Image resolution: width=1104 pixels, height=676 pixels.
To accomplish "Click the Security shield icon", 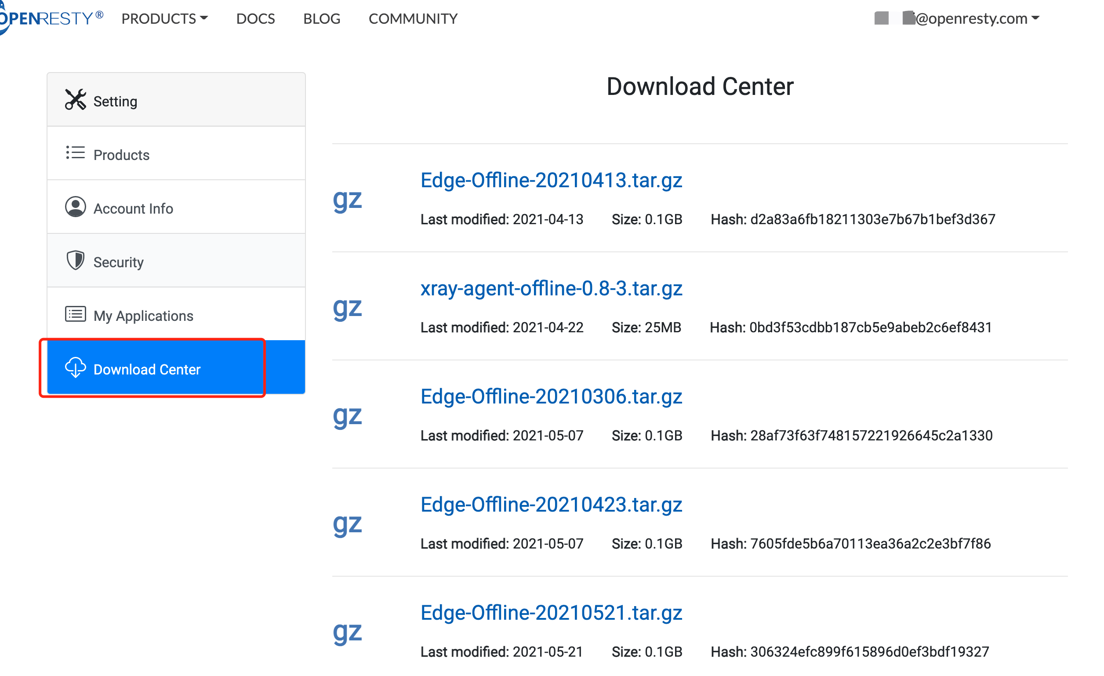I will click(x=75, y=260).
